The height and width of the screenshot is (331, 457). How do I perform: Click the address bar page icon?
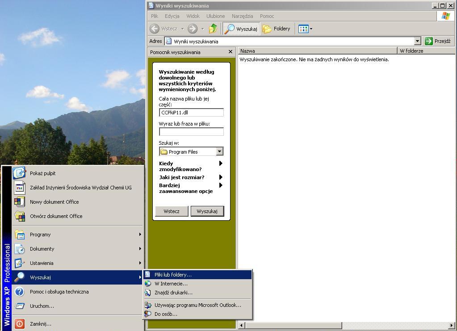[x=169, y=41]
